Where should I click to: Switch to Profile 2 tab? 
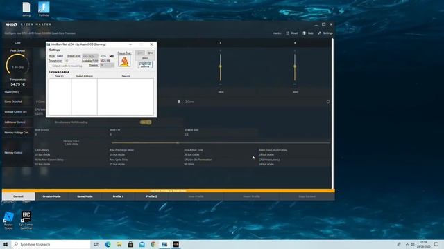click(x=151, y=196)
